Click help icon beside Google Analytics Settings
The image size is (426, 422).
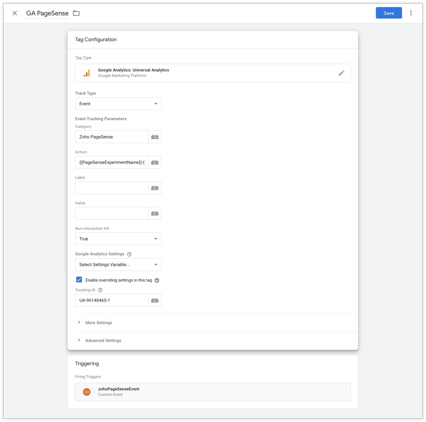[x=129, y=254]
